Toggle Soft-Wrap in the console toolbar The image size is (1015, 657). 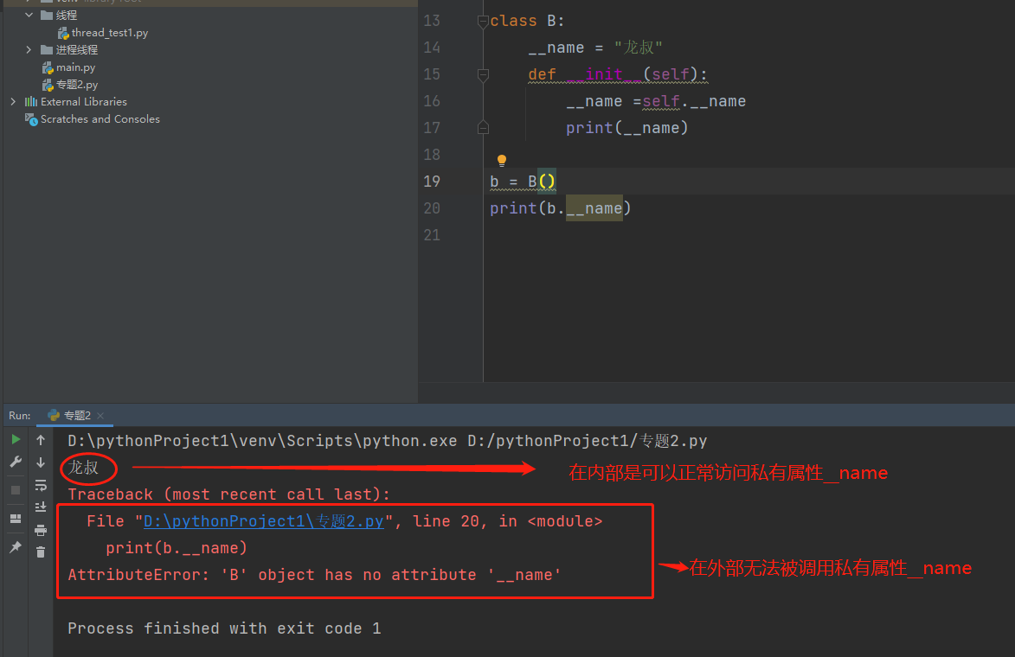(x=41, y=485)
